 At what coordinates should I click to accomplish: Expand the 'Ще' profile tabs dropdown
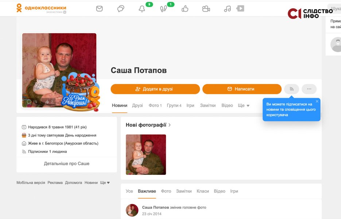[244, 105]
